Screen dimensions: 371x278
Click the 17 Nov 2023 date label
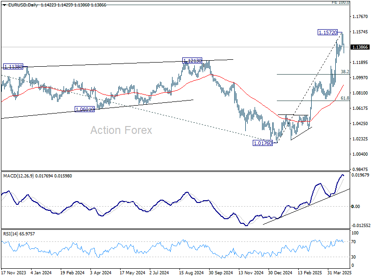(14, 274)
